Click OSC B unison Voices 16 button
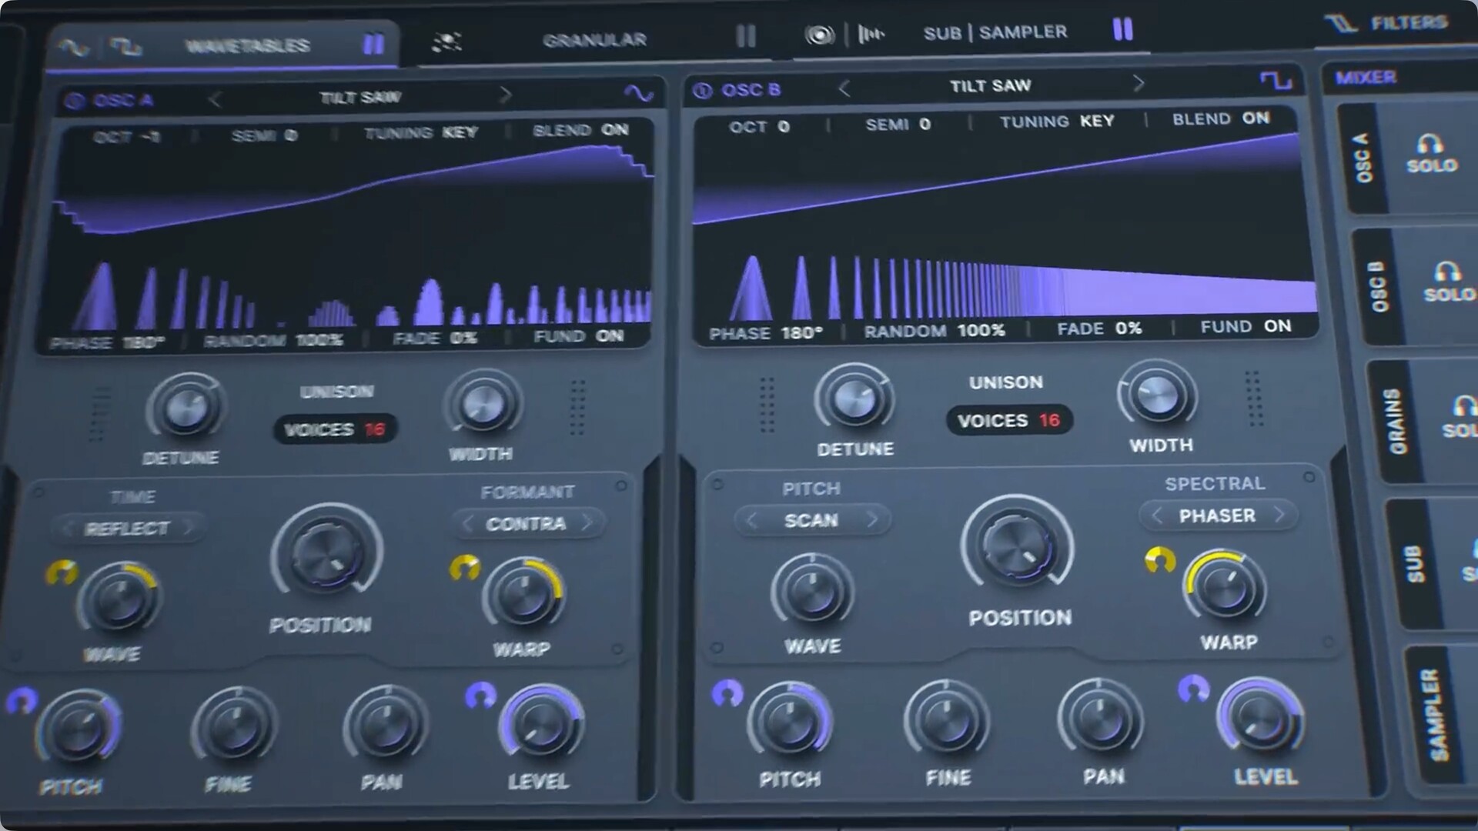This screenshot has height=831, width=1478. point(1008,420)
